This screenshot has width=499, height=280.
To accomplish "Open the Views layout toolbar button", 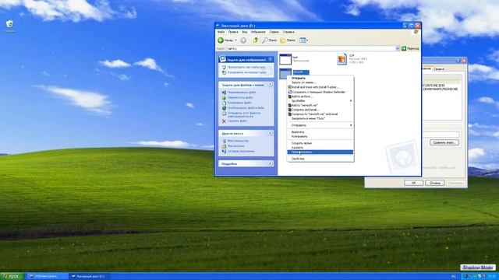I will click(303, 40).
